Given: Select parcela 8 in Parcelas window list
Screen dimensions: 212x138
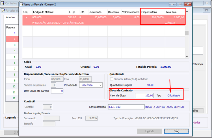Looking at the screenshot, I should 12,75.
